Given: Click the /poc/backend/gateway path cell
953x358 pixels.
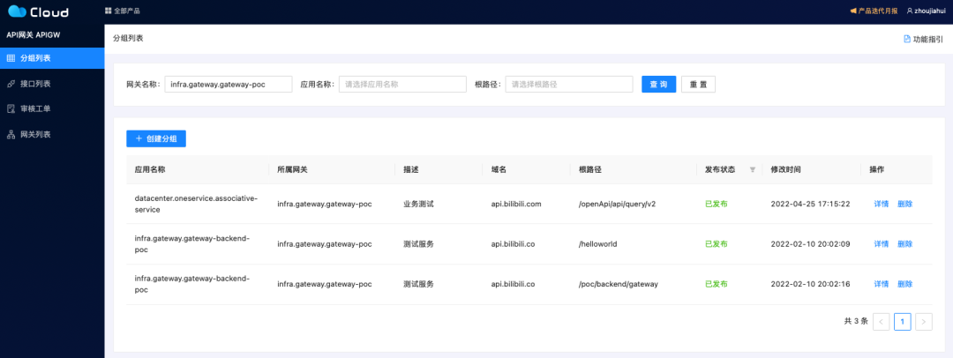Looking at the screenshot, I should [x=618, y=284].
